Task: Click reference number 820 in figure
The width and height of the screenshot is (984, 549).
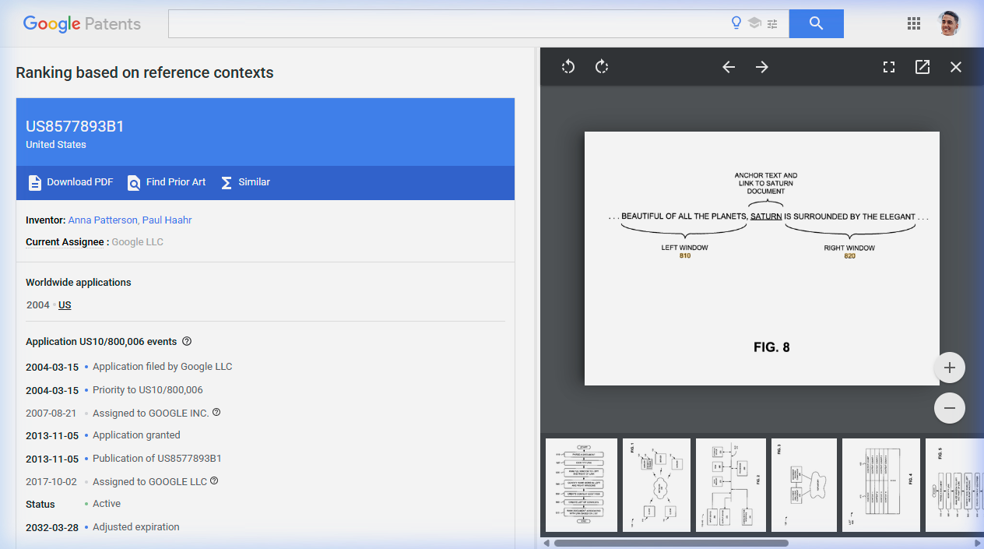Action: pyautogui.click(x=849, y=256)
